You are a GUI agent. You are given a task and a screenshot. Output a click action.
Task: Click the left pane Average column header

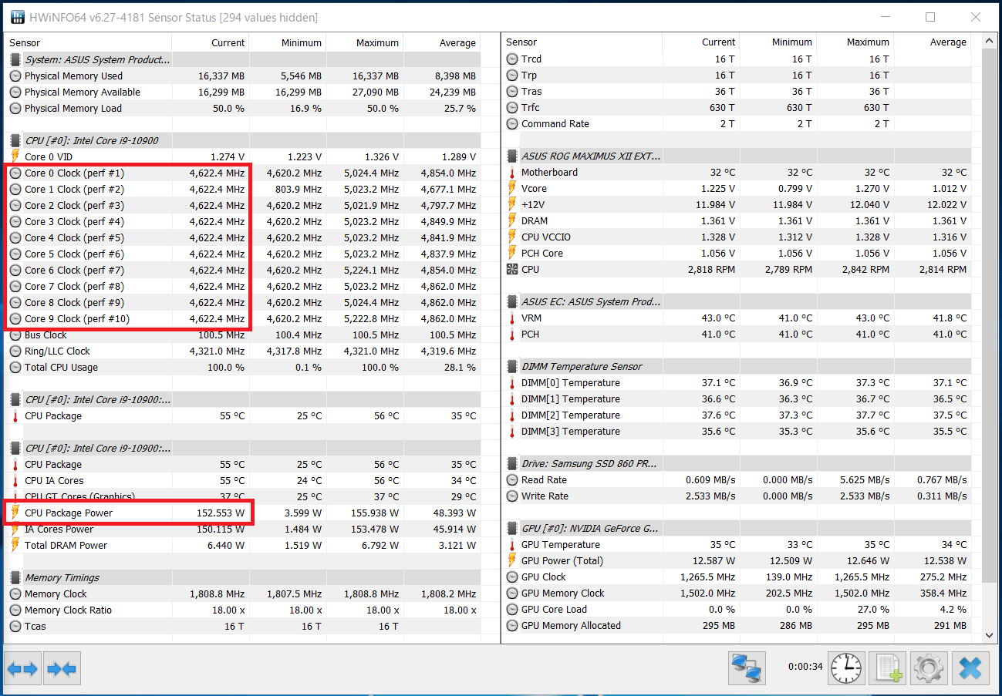pyautogui.click(x=442, y=42)
